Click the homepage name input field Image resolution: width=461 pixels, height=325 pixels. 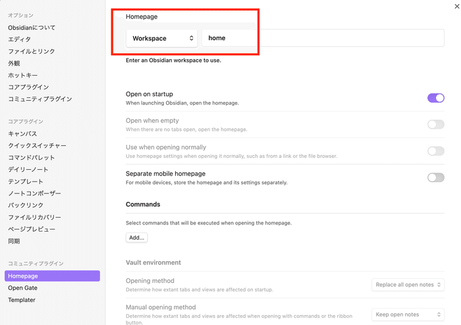coord(323,38)
